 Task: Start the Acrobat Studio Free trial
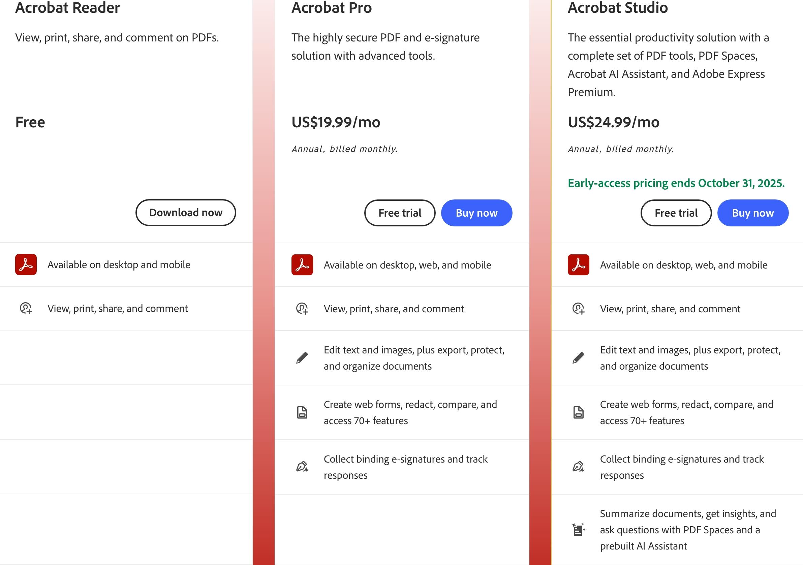pos(676,213)
